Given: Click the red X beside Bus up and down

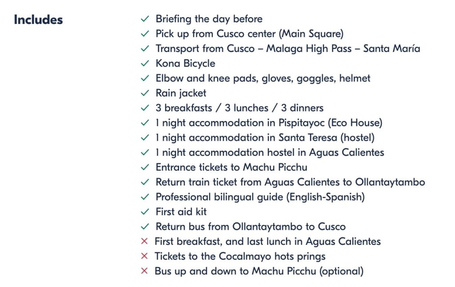Looking at the screenshot, I should (144, 271).
